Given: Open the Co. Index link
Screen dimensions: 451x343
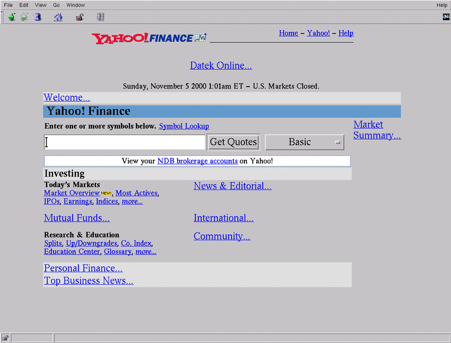Looking at the screenshot, I should click(136, 243).
